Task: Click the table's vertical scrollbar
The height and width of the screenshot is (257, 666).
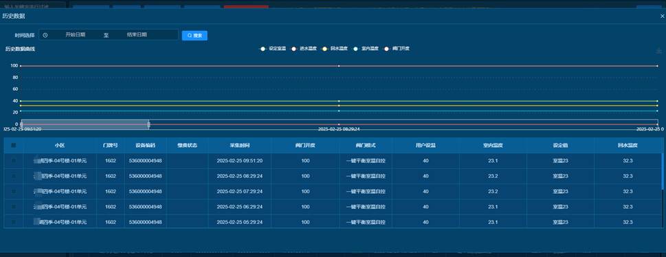Action: 662,172
